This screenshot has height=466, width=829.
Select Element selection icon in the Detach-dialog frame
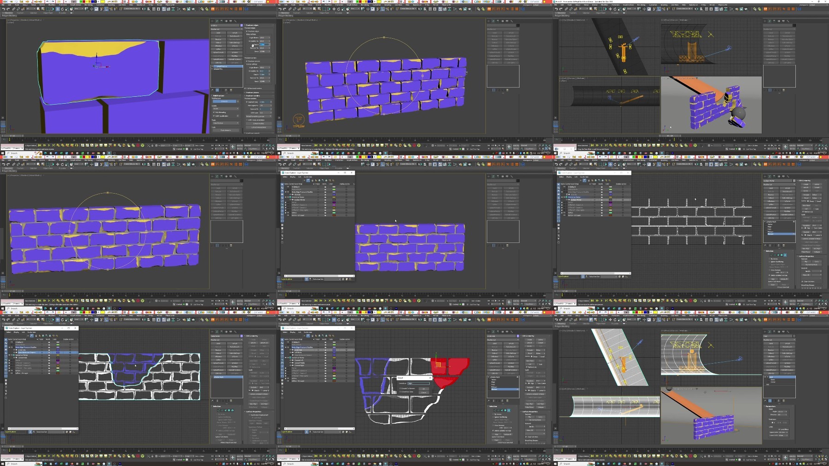point(509,410)
